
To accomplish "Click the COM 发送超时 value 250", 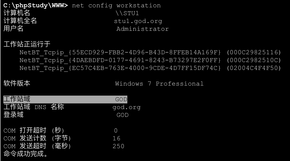I will click(x=118, y=146).
